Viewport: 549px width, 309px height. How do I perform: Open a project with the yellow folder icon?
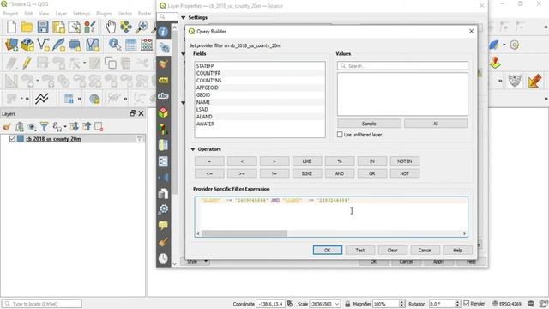27,27
